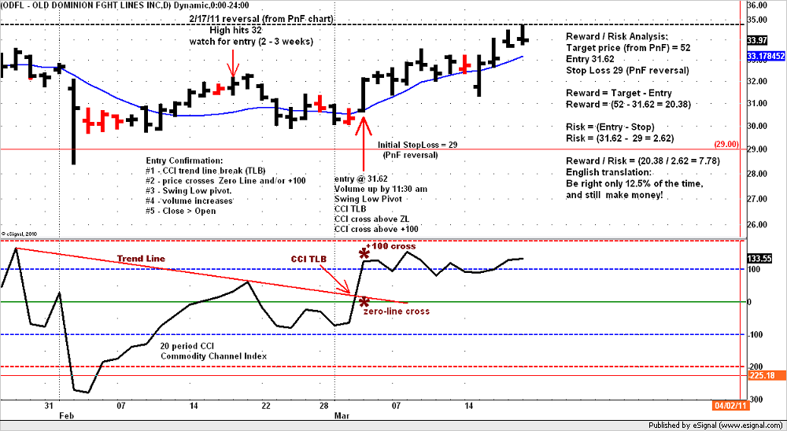Screen dimensions: 787x431
Task: Select the black 33.97 last-price tag
Action: coord(756,40)
